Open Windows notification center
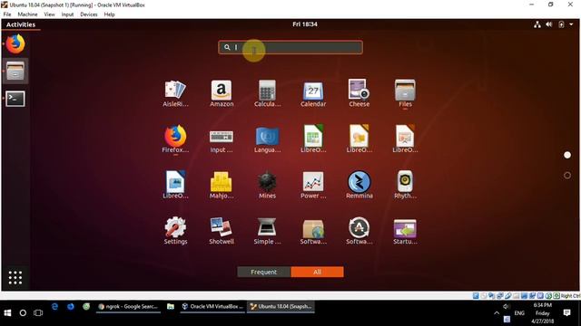 566,312
